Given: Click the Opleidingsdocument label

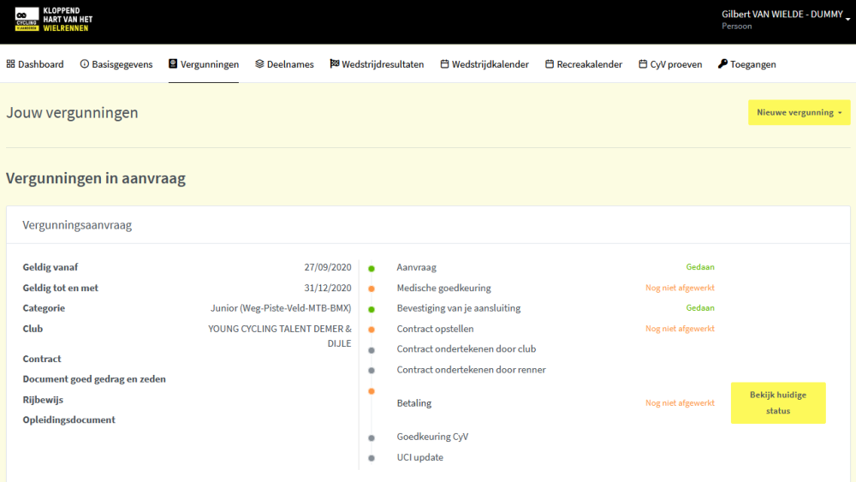Looking at the screenshot, I should point(68,420).
